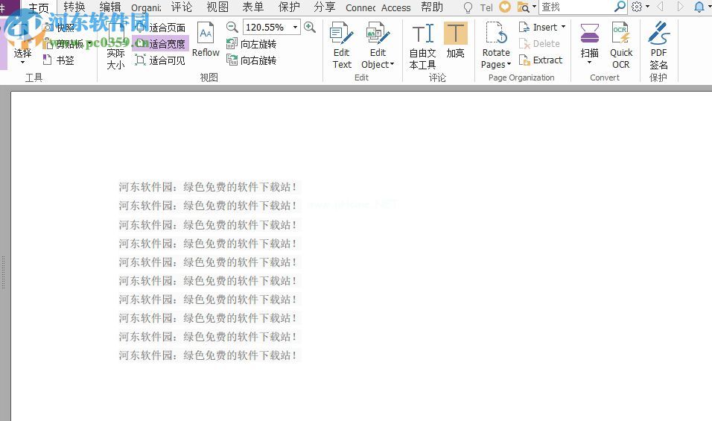Switch to the 视图 ribbon tab
The height and width of the screenshot is (421, 712).
[217, 7]
